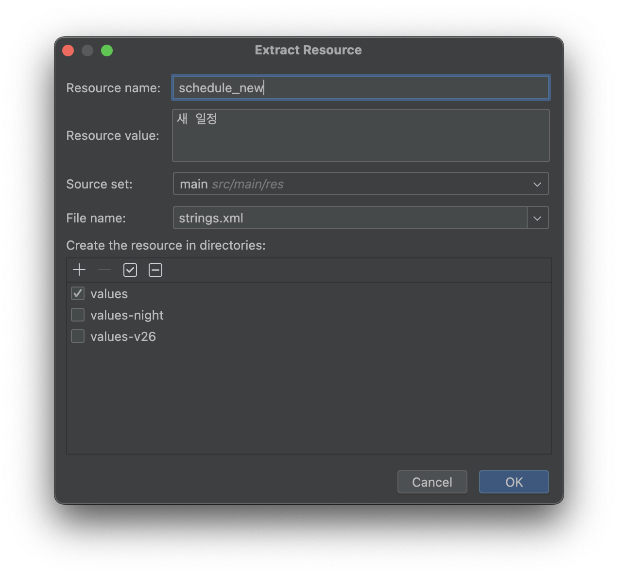Uncheck the values directory checkbox
Viewport: 618px width, 576px height.
pos(78,293)
